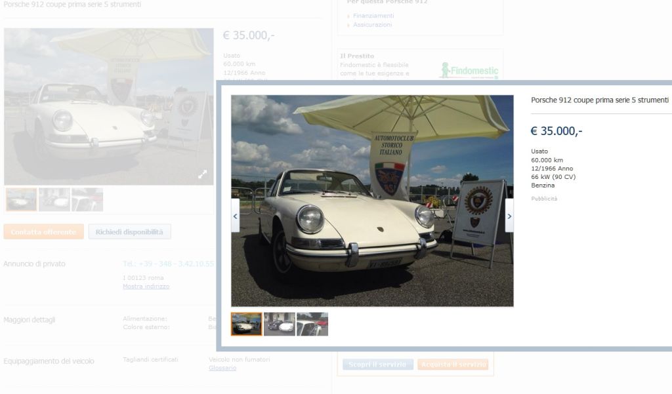The height and width of the screenshot is (394, 672).
Task: Select third lightbox thumbnail with red car
Action: tap(312, 324)
